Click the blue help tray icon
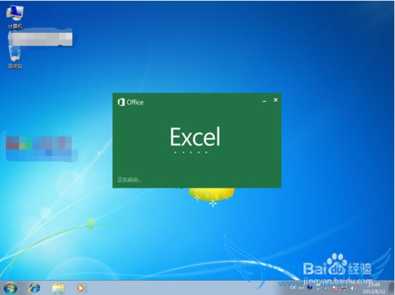This screenshot has width=395, height=295. pos(310,287)
